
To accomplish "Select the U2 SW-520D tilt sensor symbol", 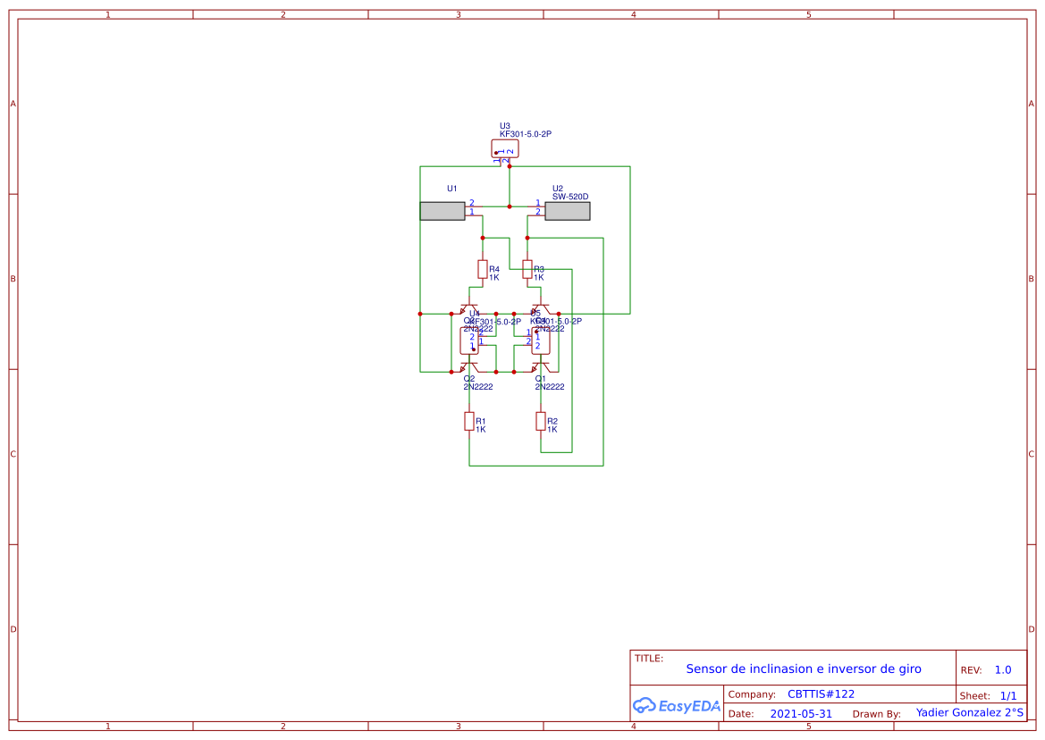I will [x=567, y=209].
